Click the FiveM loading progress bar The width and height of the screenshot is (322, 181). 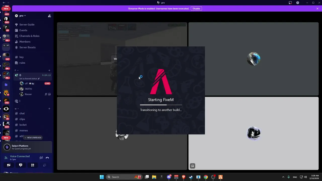161,105
